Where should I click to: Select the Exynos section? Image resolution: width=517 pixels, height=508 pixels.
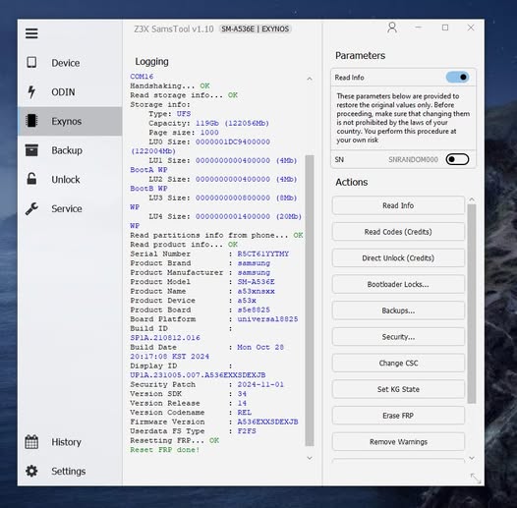pyautogui.click(x=70, y=121)
